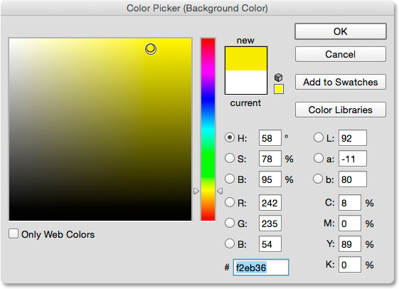Viewport: 399px width, 289px height.
Task: Select the G green radio button
Action: click(230, 223)
